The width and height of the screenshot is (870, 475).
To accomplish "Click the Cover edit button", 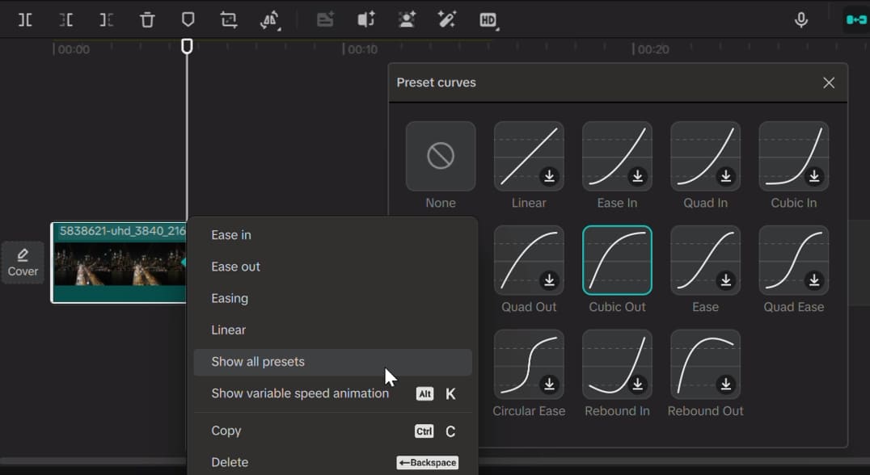I will tap(23, 263).
